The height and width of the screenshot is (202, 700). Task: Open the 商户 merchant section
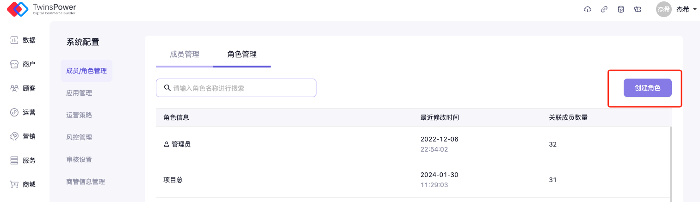[x=23, y=64]
